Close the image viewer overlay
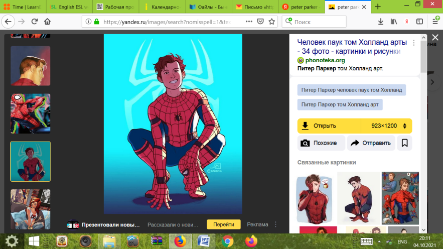Screen dimensions: 443x249 click(435, 37)
